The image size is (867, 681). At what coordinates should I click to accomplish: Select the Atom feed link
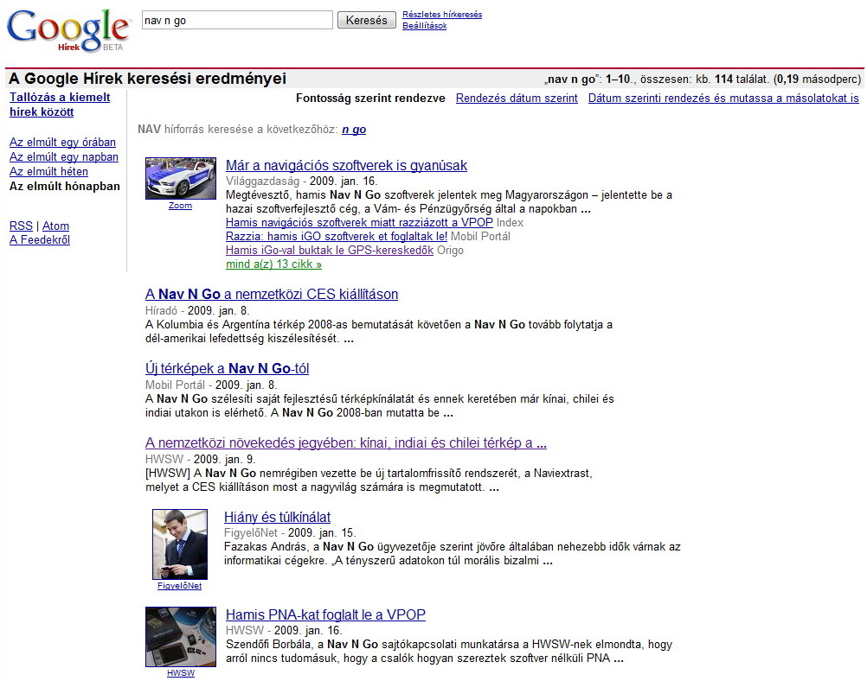tap(56, 226)
